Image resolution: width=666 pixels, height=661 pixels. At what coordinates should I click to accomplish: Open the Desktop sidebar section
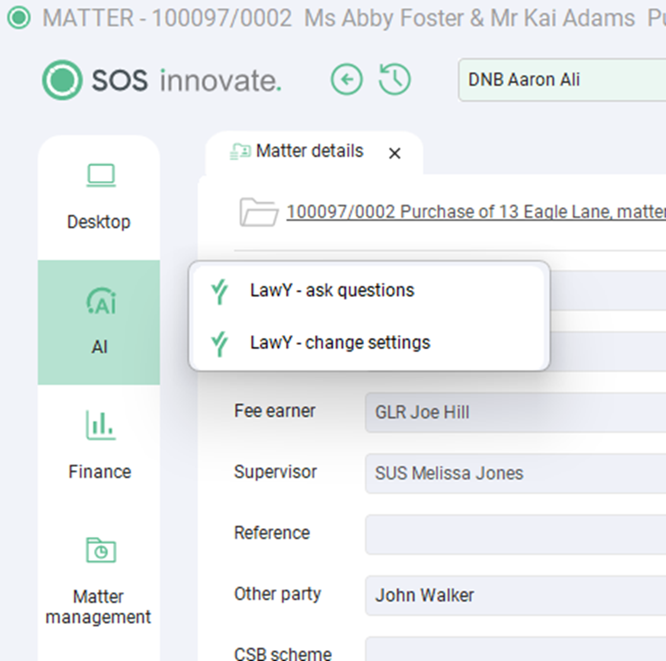pyautogui.click(x=99, y=197)
